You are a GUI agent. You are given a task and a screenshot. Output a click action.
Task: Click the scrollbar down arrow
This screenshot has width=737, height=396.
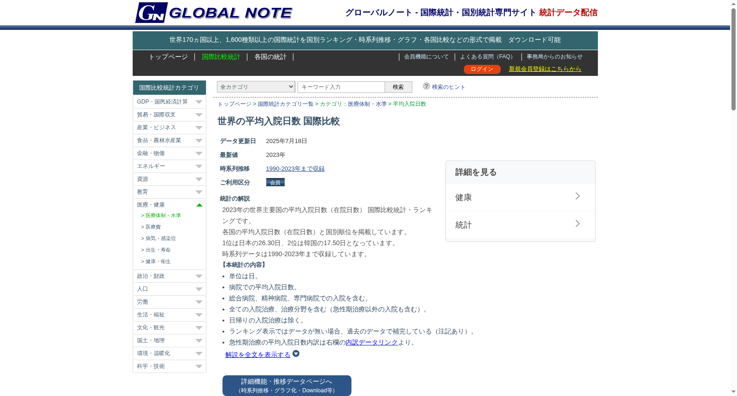[733, 392]
